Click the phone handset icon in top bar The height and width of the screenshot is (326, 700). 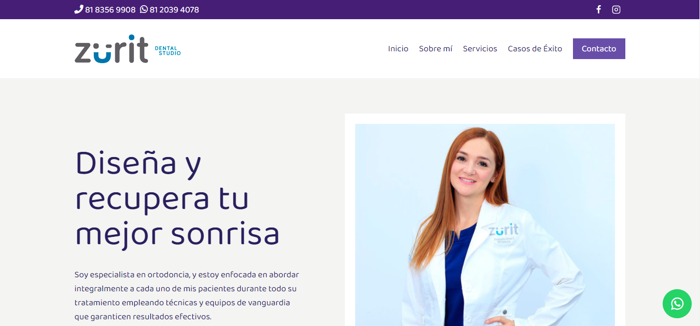coord(79,9)
